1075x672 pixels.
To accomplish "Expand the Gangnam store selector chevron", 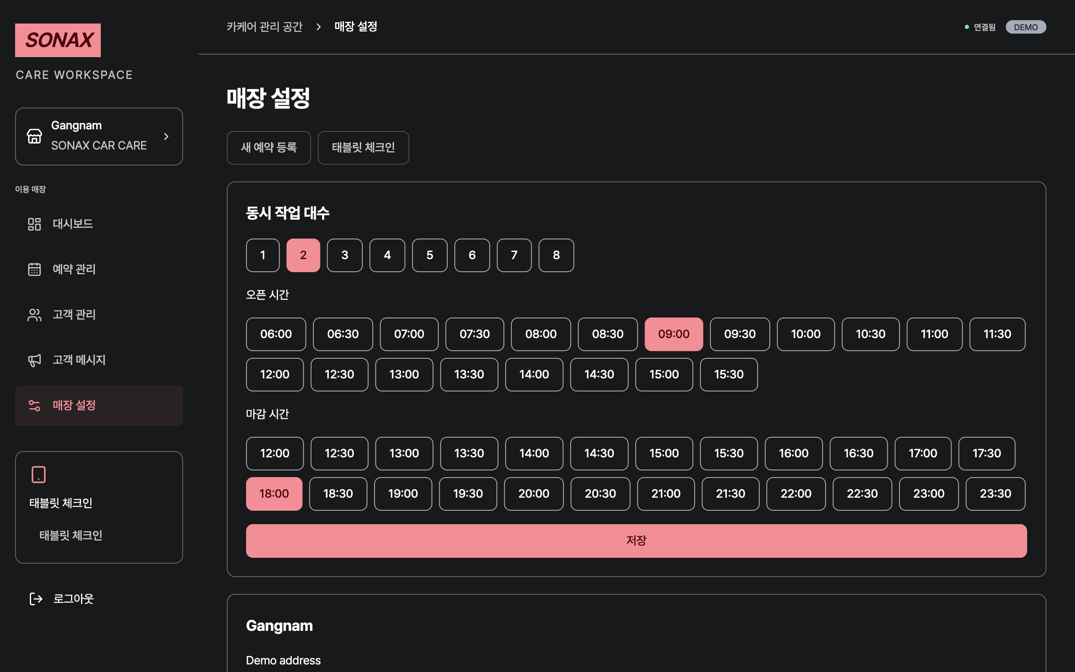I will point(166,136).
